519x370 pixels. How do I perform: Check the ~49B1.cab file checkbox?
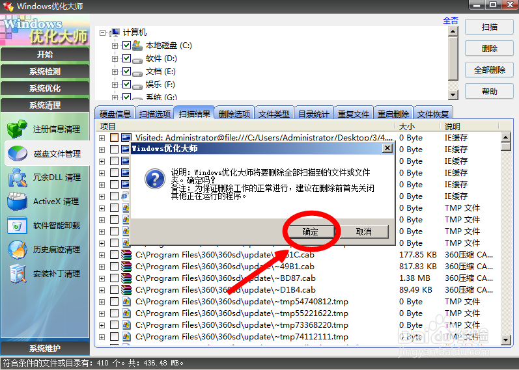pos(114,267)
